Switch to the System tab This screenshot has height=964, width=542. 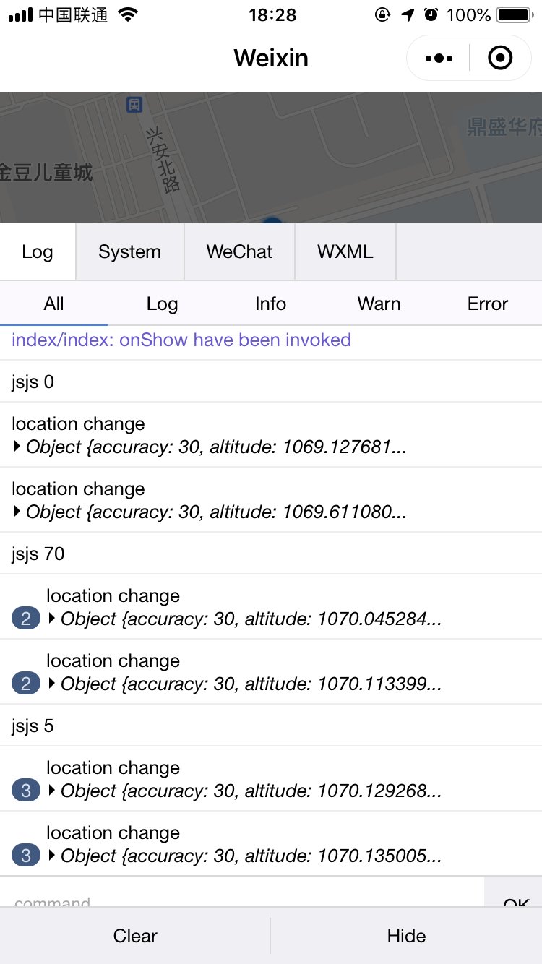(129, 251)
